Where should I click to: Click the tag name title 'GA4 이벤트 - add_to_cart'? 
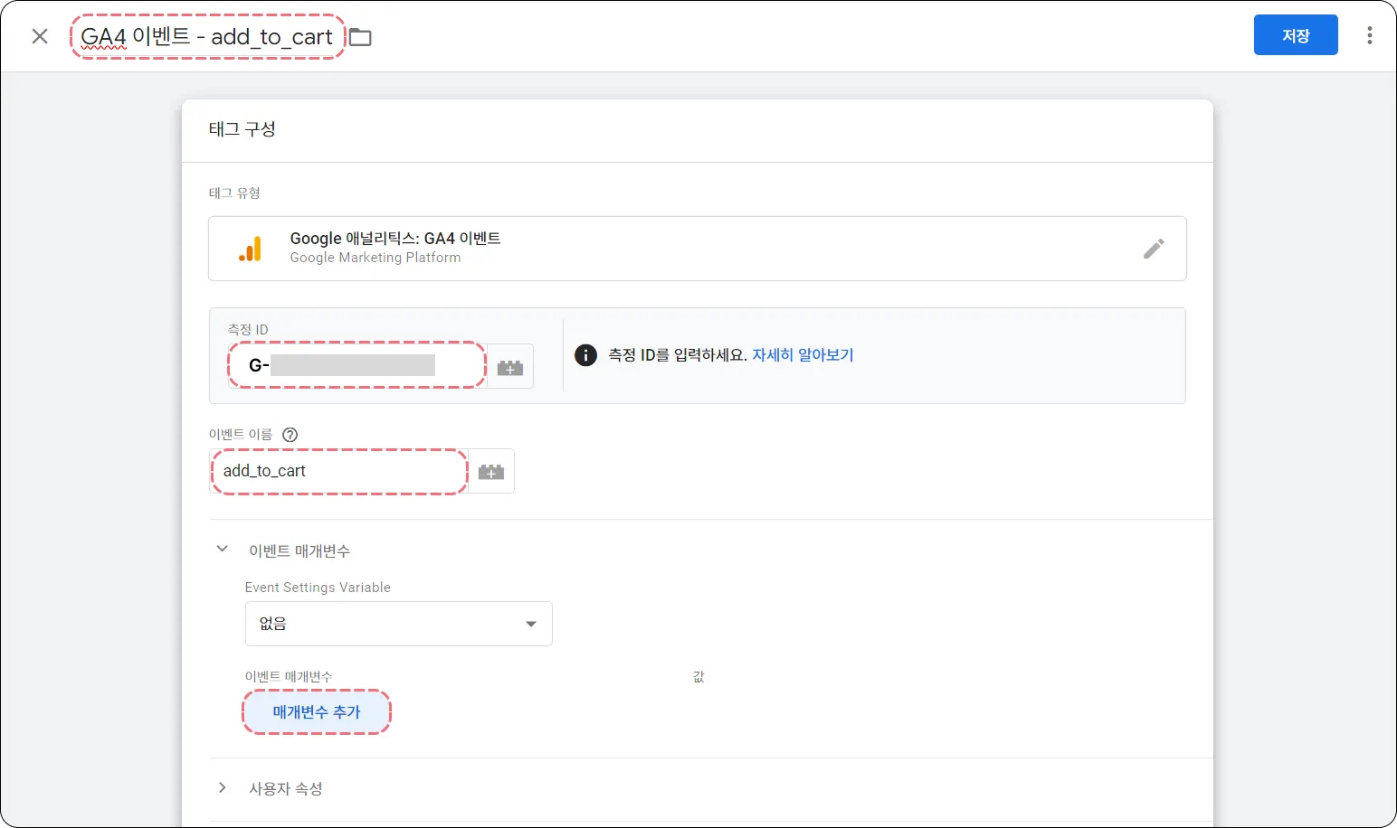click(207, 37)
